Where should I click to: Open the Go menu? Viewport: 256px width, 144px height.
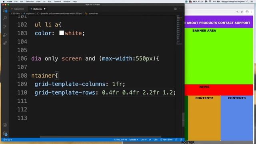coord(44,2)
